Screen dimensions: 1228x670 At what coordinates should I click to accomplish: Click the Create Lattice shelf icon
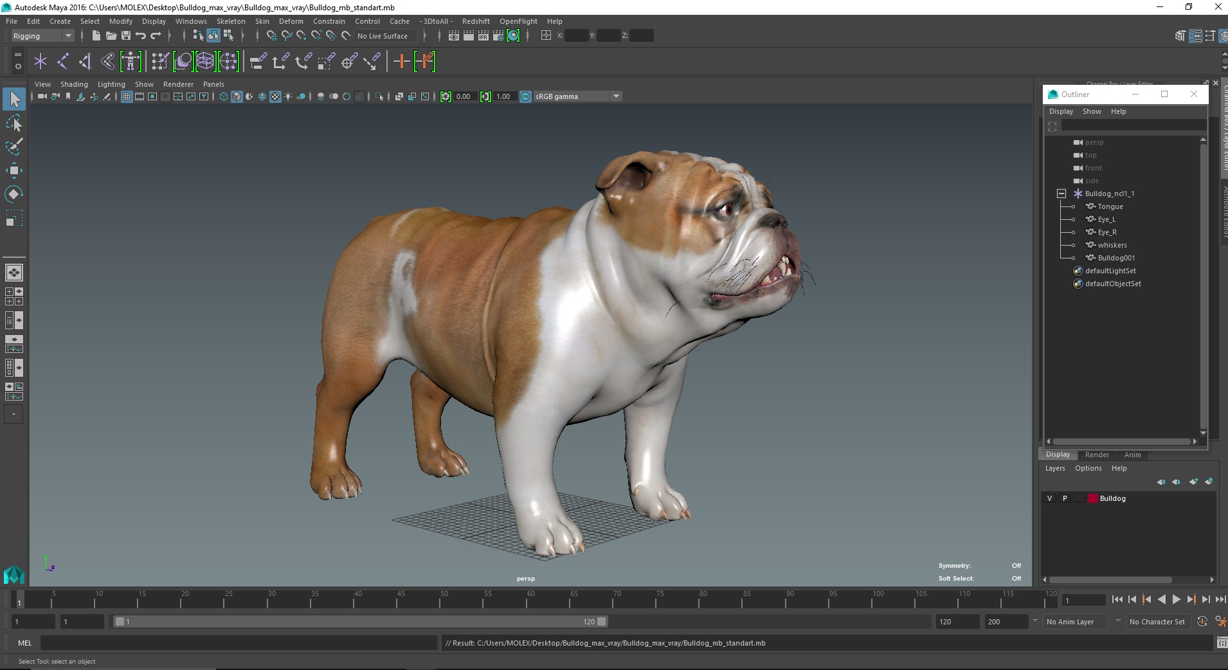click(205, 62)
